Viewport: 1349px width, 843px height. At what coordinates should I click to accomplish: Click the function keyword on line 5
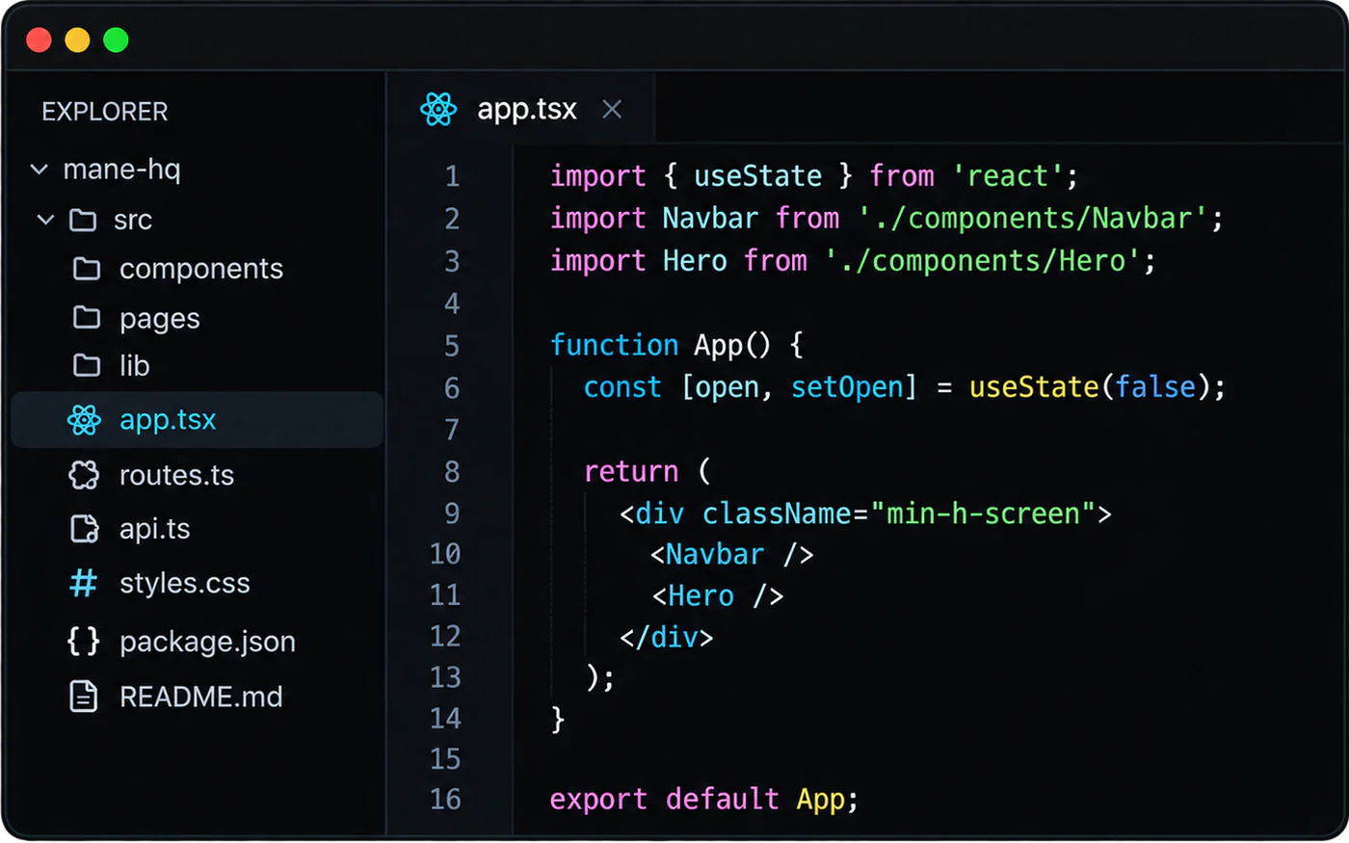pyautogui.click(x=615, y=345)
